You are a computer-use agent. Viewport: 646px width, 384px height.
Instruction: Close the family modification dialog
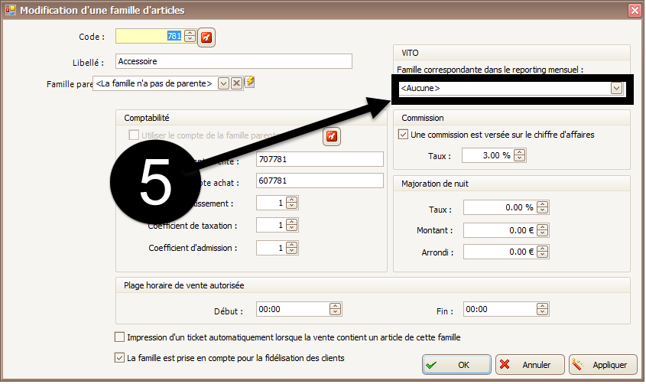pos(634,10)
